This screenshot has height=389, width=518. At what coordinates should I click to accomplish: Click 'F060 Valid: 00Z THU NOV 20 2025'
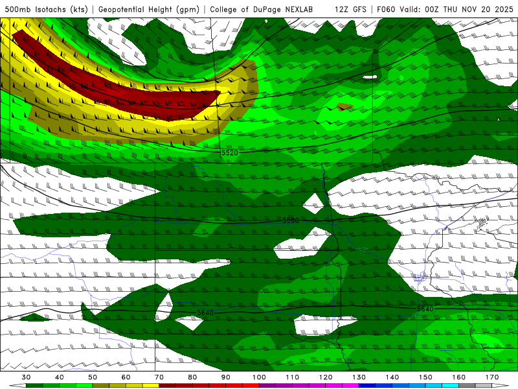coord(445,9)
